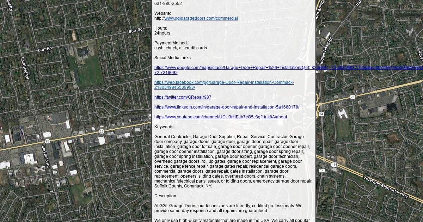423x222 pixels.
Task: Click the Route 454 highway shield
Action: 334,165
